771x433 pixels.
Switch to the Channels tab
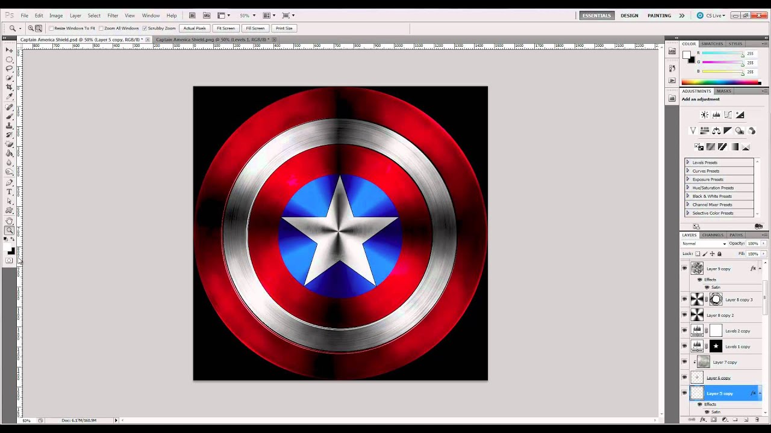click(713, 235)
